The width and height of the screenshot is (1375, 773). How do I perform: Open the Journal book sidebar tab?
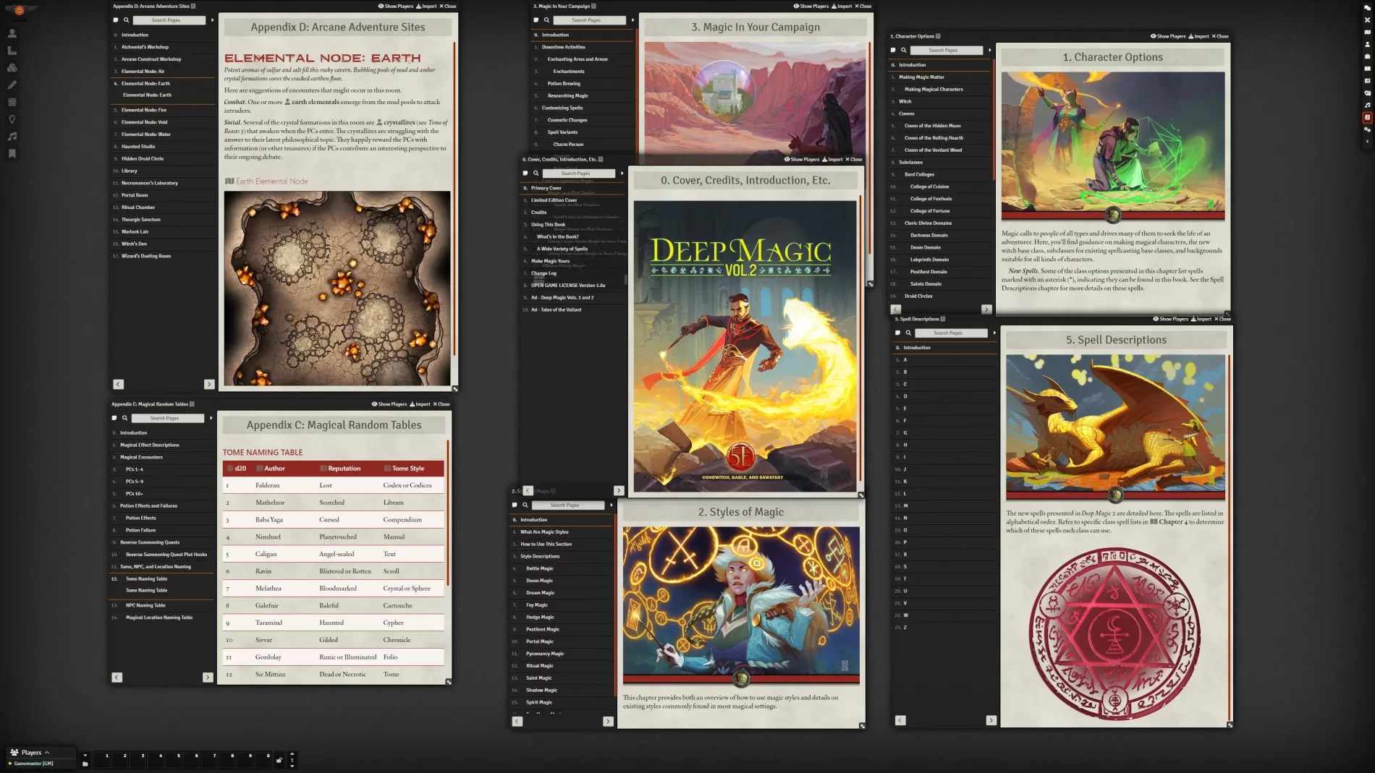click(x=1367, y=69)
